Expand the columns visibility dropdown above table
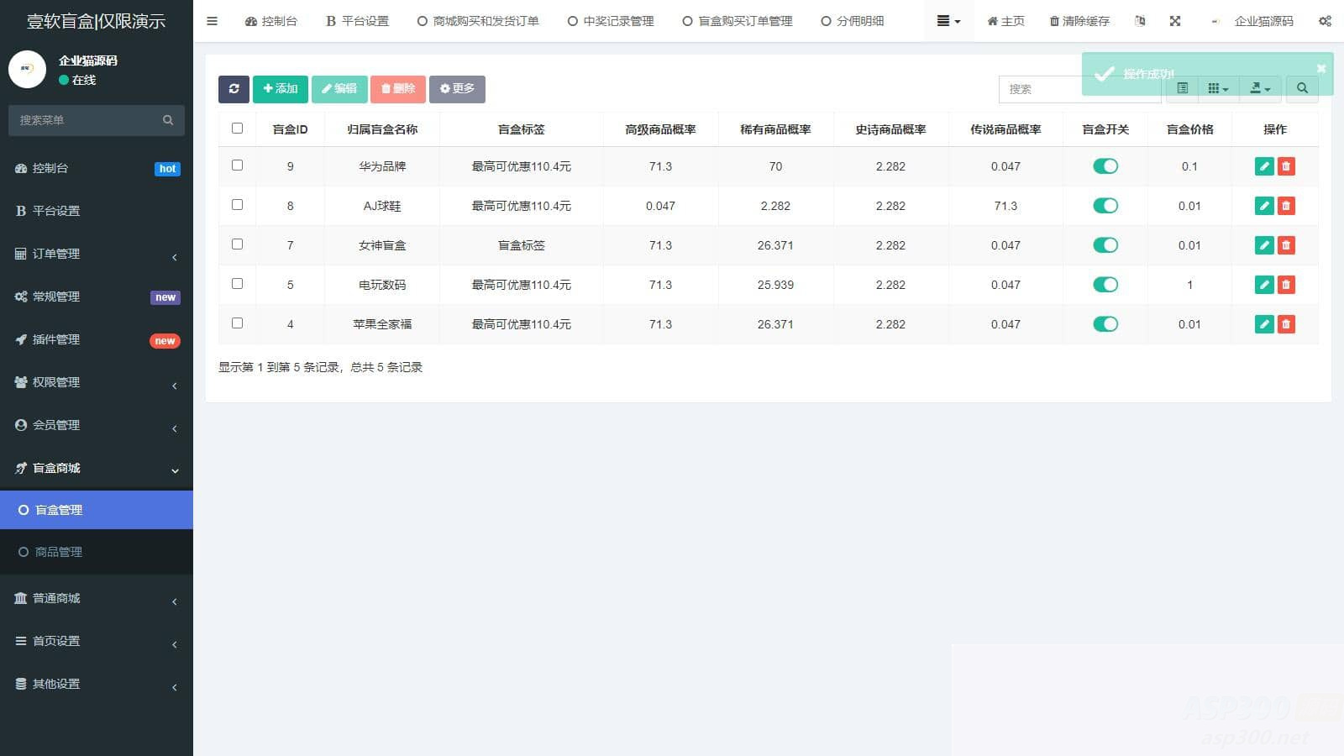This screenshot has width=1344, height=756. [1218, 88]
